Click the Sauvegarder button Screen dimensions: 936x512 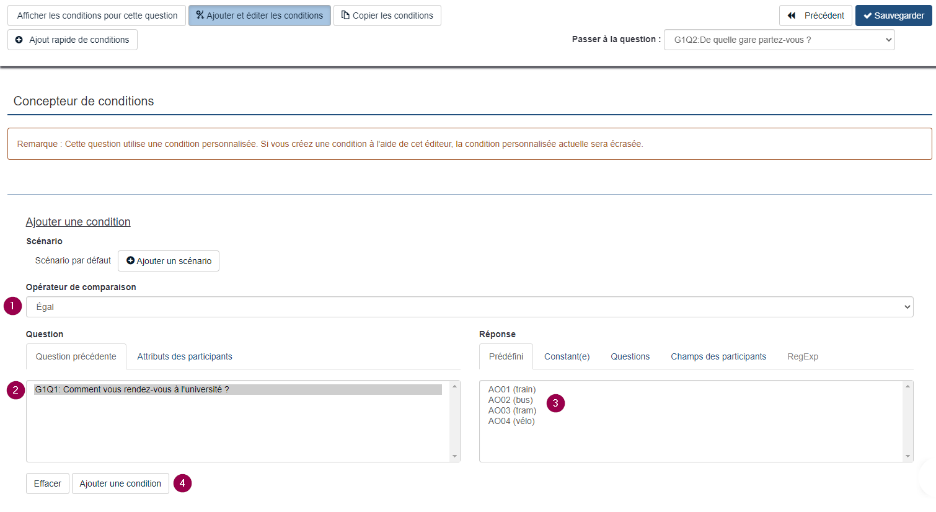[893, 15]
